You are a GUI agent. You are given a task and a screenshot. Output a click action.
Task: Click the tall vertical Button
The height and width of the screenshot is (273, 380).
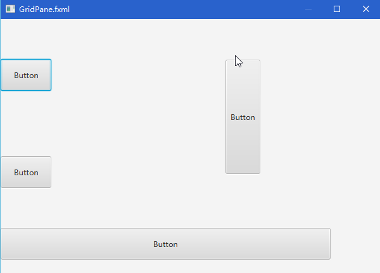pyautogui.click(x=243, y=117)
